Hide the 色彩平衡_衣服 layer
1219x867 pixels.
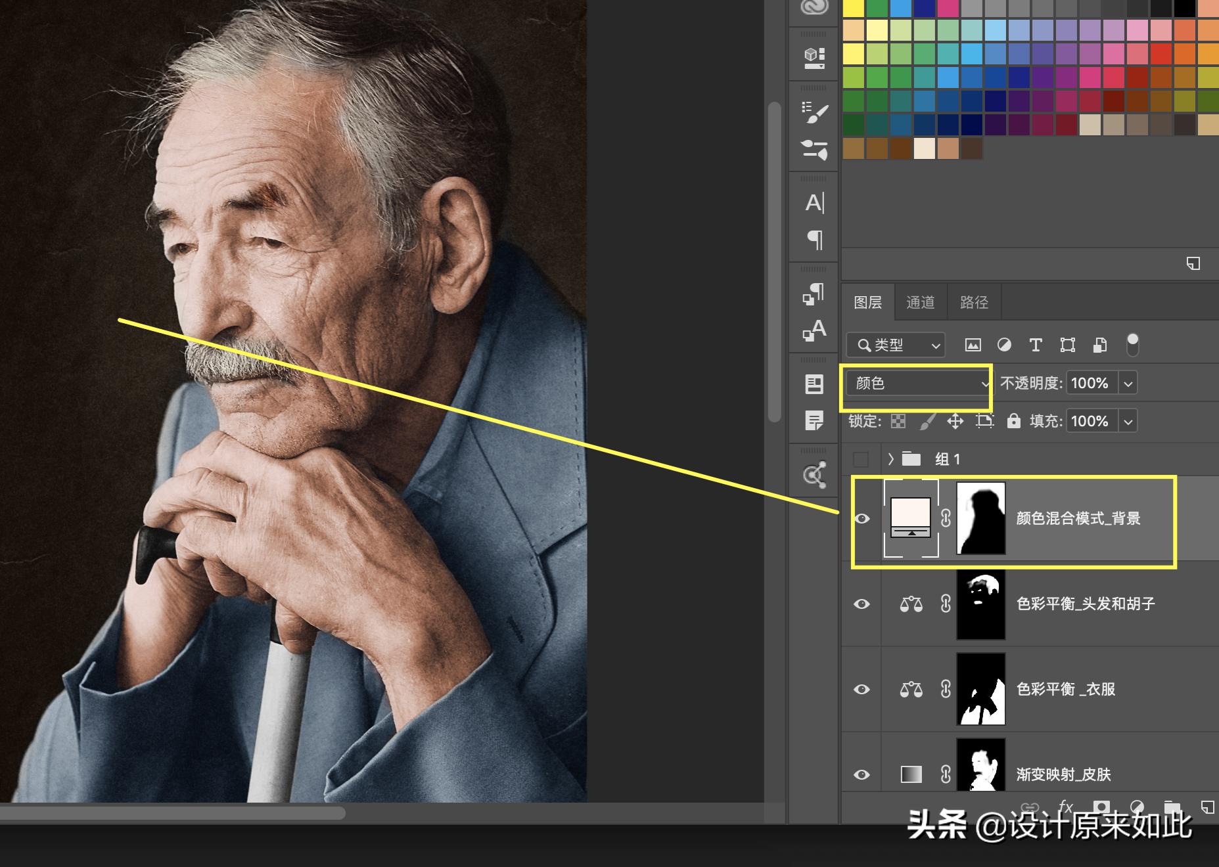tap(862, 689)
